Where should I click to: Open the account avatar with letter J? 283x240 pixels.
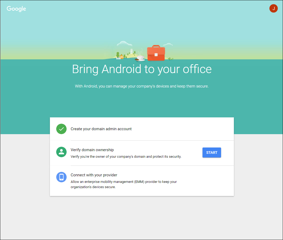pos(273,8)
